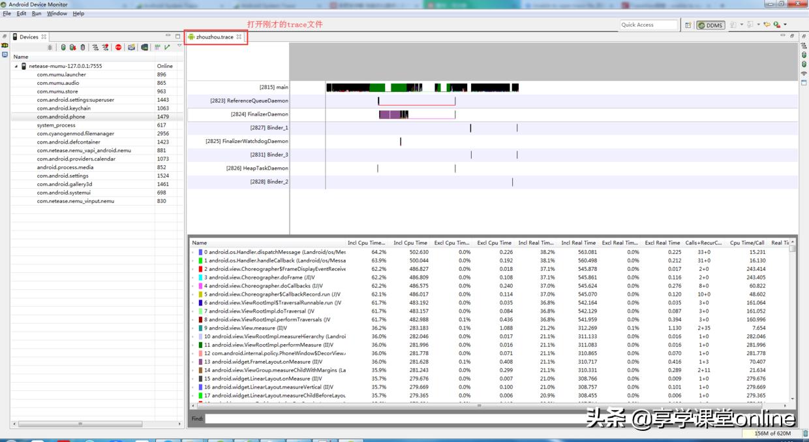Open the Devices panel view menu arrow

click(179, 46)
